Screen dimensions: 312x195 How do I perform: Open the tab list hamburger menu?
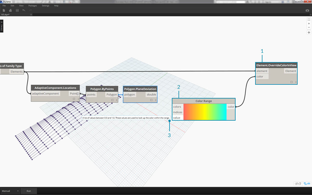coord(310,15)
